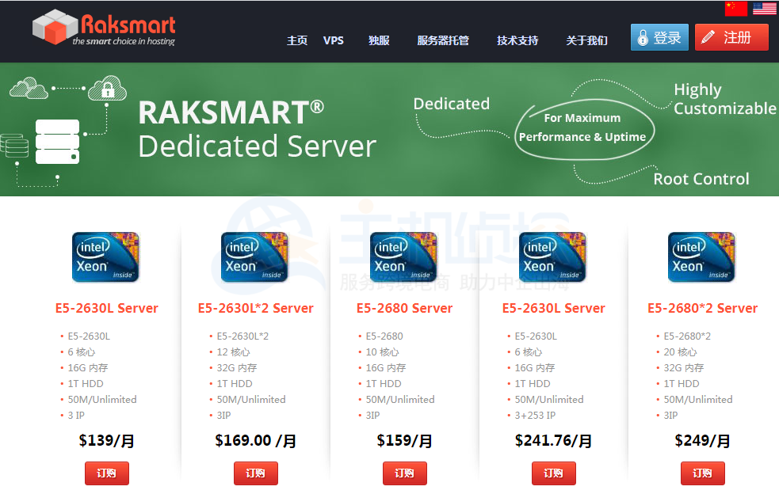Viewport: 779px width, 494px height.
Task: Open the VPS menu item
Action: click(x=334, y=40)
